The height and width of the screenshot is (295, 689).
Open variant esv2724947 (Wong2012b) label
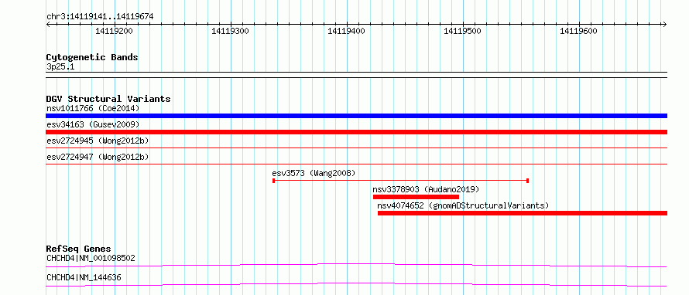pyautogui.click(x=98, y=157)
